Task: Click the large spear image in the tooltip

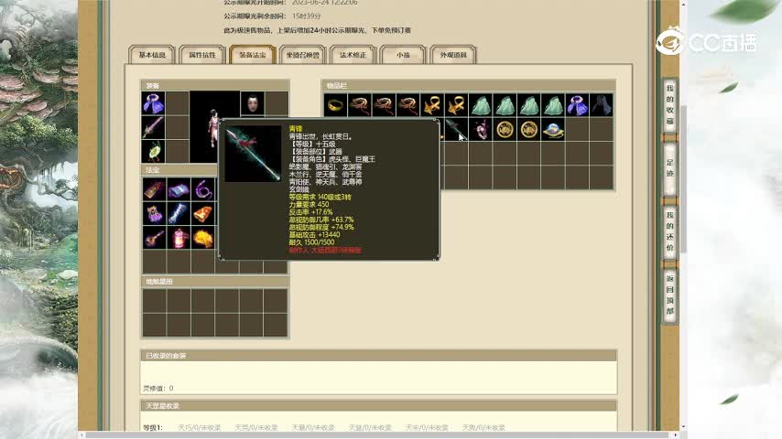Action: point(254,154)
